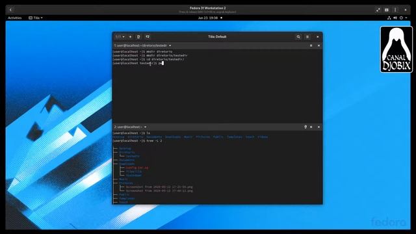Add a new terminal with the plus button
The image size is (416, 234).
(x=130, y=36)
